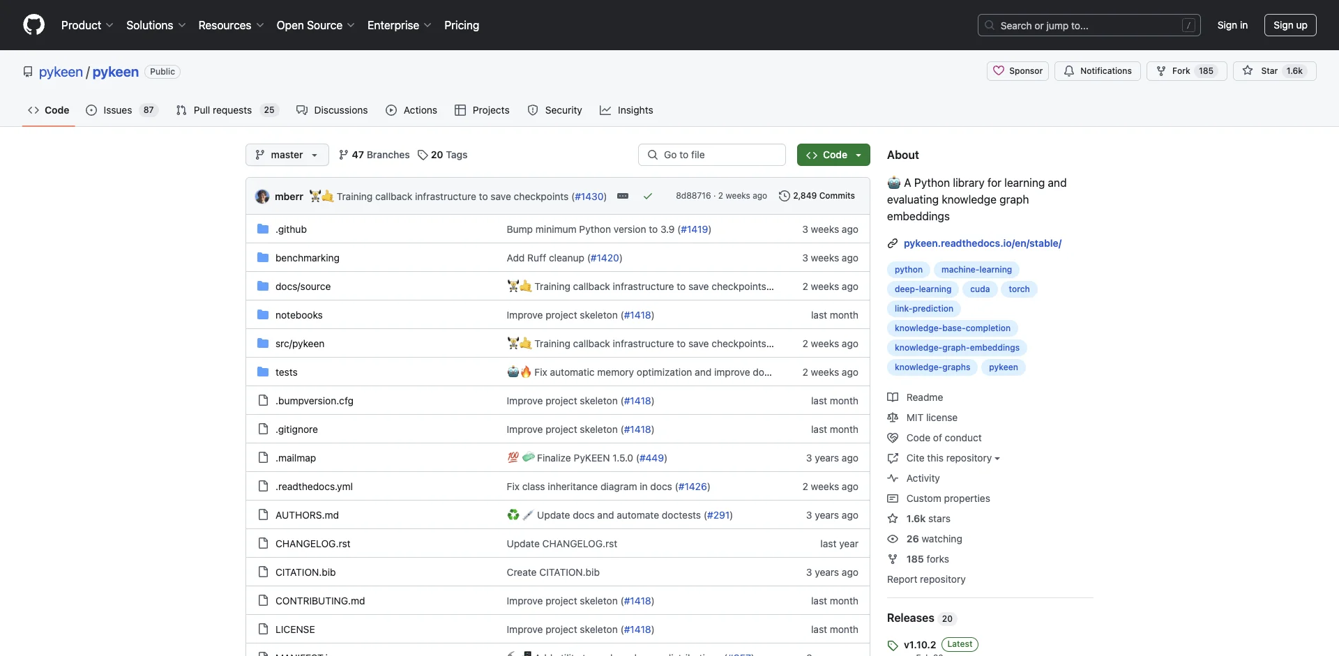
Task: Expand Cite this repository dropdown
Action: coord(953,458)
